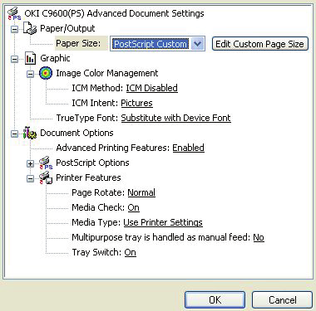Screen dimensions: 316x311
Task: Collapse the Printer Features node
Action: tap(30, 178)
